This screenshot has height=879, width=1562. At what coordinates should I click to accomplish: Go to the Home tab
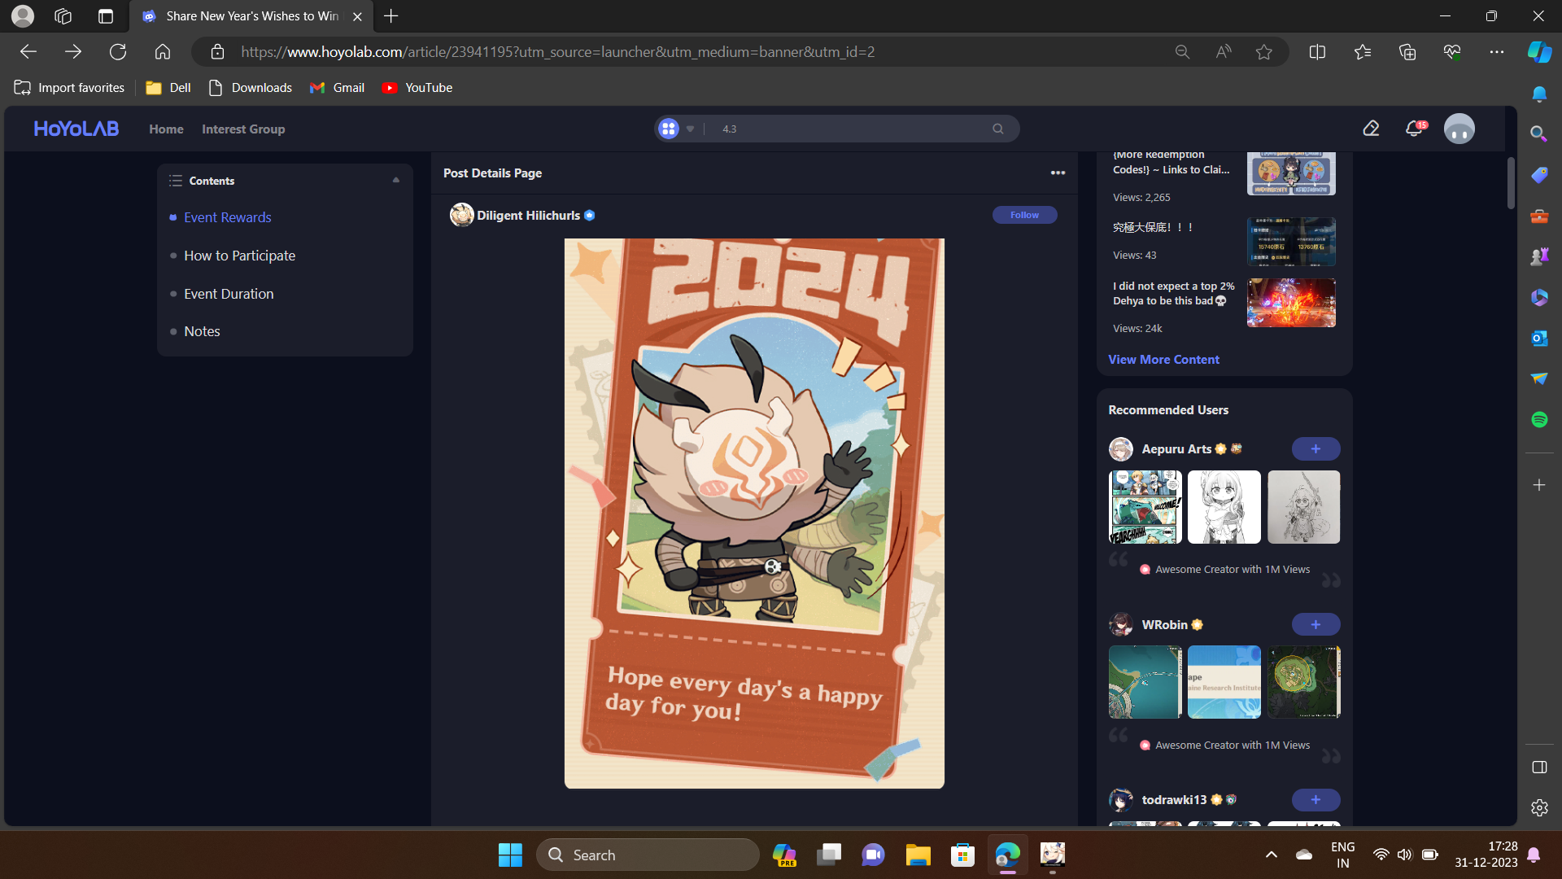tap(166, 129)
